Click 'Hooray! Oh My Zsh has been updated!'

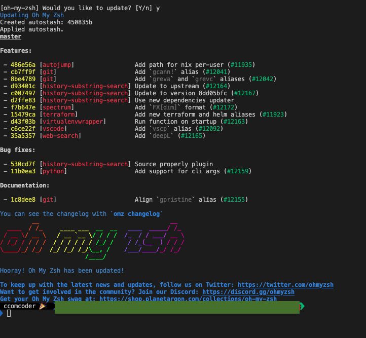[62, 271]
